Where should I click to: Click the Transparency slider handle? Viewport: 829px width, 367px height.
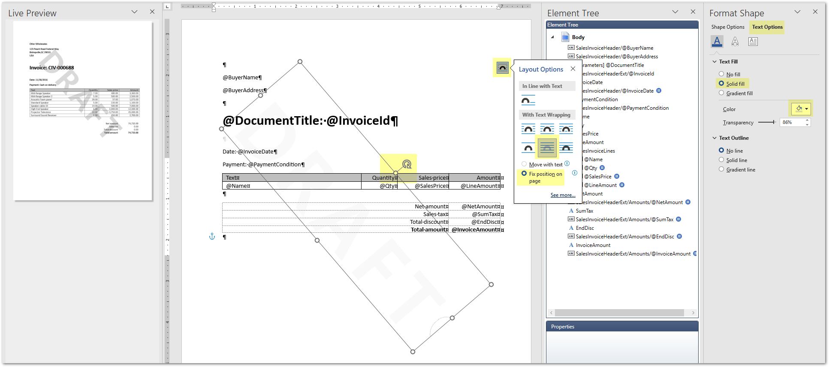[x=774, y=122]
